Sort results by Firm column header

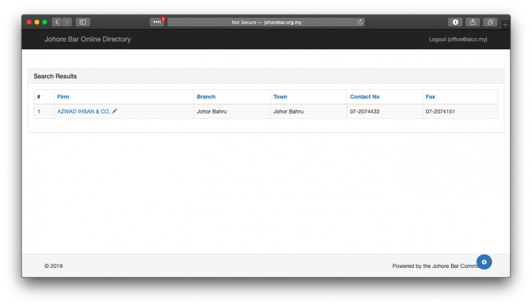pos(63,97)
